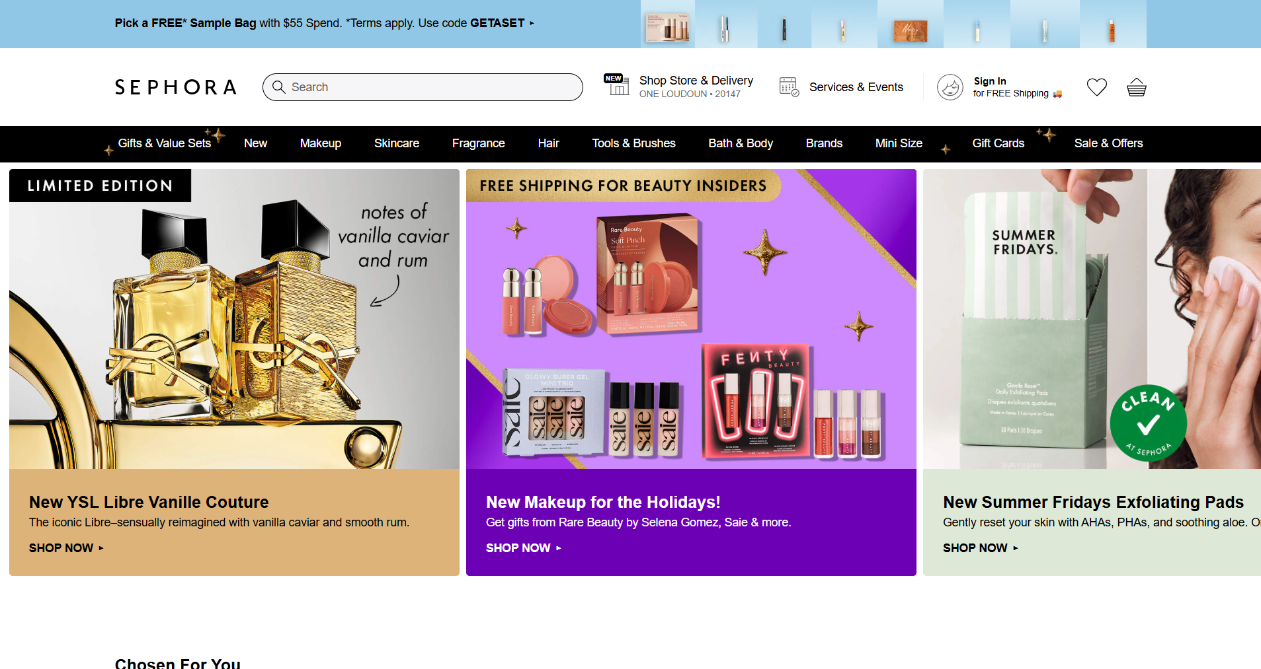Image resolution: width=1261 pixels, height=669 pixels.
Task: Click the Services & Events calendar icon
Action: tap(789, 87)
